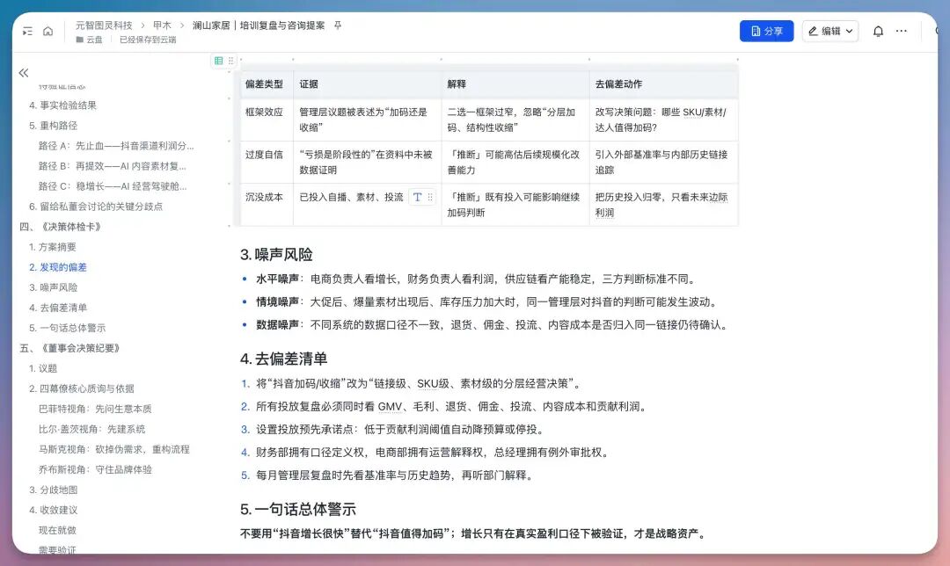Jump to outline item 5. 重构路径

[53, 126]
